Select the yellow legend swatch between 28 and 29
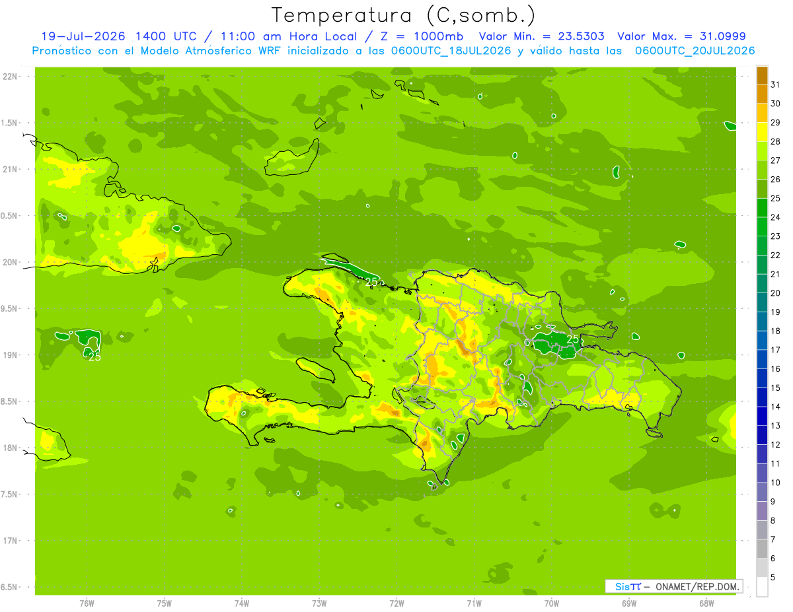793x612 pixels. coord(762,132)
